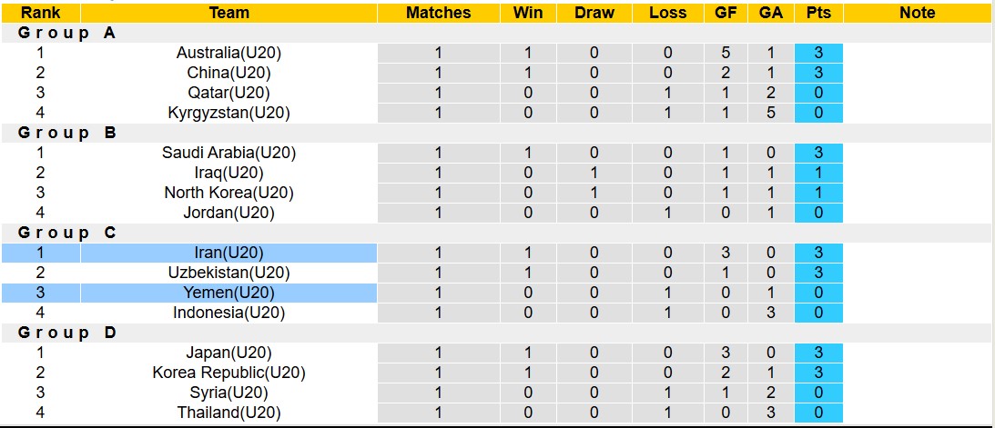This screenshot has height=428, width=995.
Task: Click the Saudi Arabia(U20) team name
Action: tap(228, 153)
